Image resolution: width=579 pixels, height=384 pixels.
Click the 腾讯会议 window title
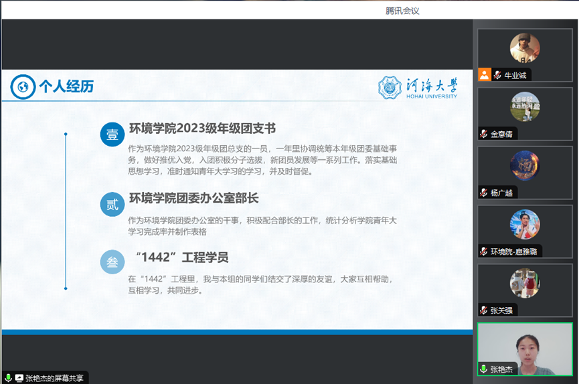tap(402, 10)
